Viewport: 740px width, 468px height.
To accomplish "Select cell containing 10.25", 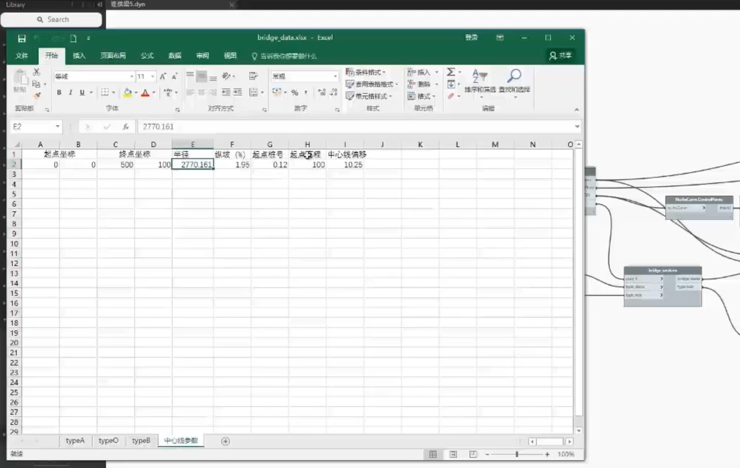I will [345, 164].
